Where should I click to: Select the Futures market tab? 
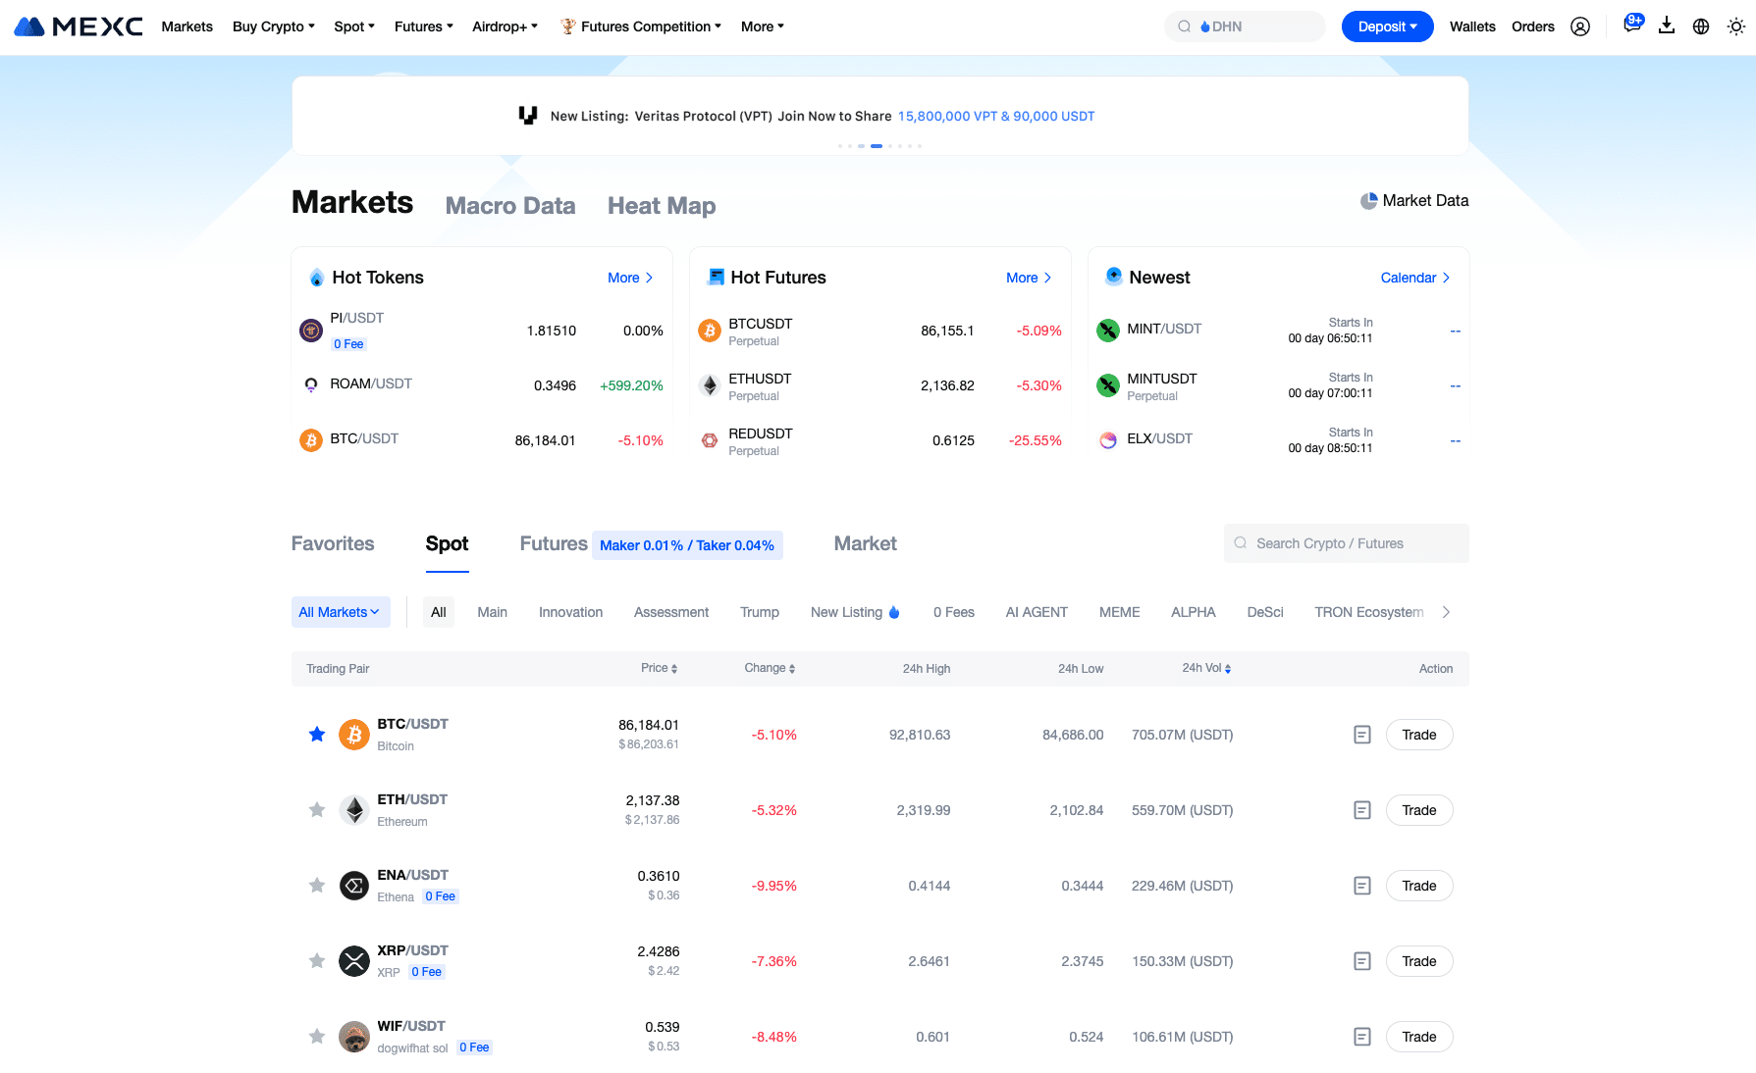554,543
